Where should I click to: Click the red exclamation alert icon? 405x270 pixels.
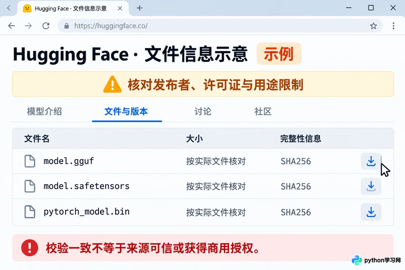click(x=30, y=248)
